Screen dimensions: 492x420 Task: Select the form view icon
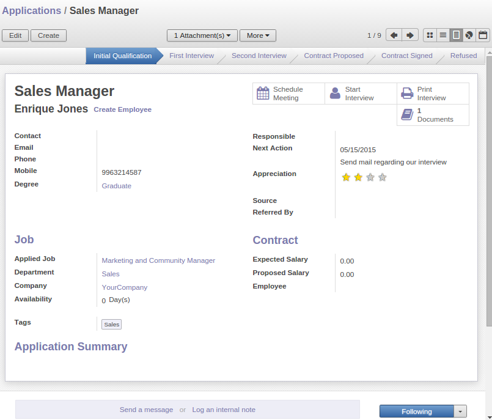tap(456, 35)
